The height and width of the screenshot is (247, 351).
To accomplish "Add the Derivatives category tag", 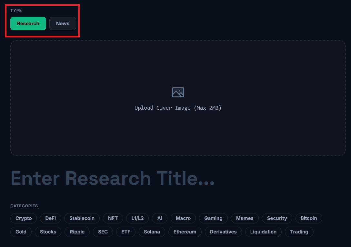I will (x=223, y=232).
